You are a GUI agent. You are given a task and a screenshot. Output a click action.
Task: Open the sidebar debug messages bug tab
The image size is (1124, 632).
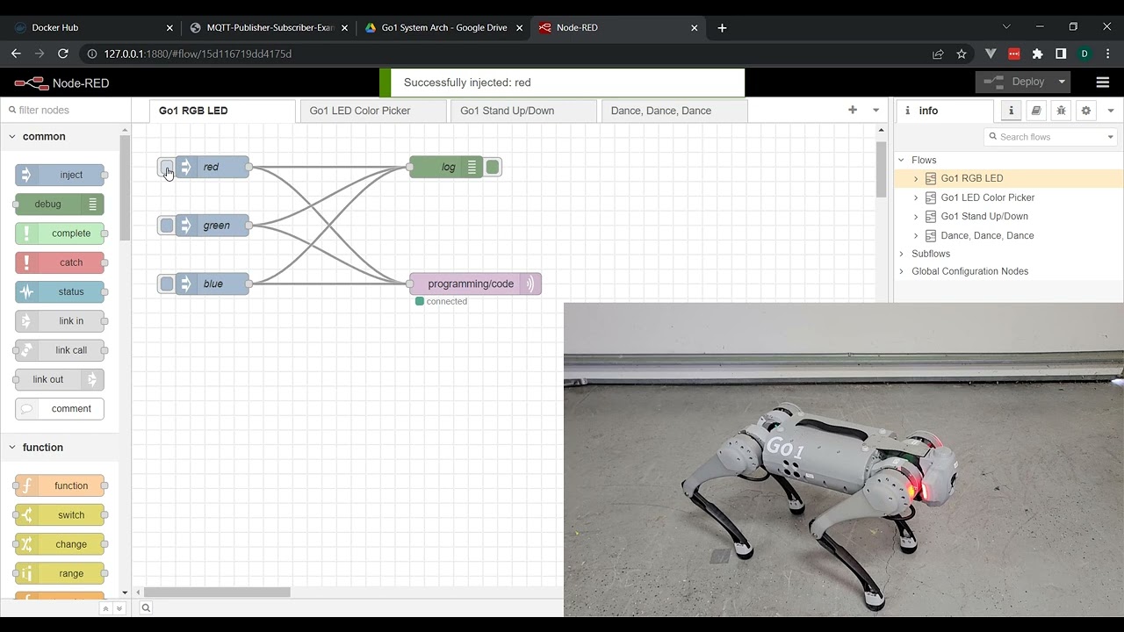(1061, 111)
